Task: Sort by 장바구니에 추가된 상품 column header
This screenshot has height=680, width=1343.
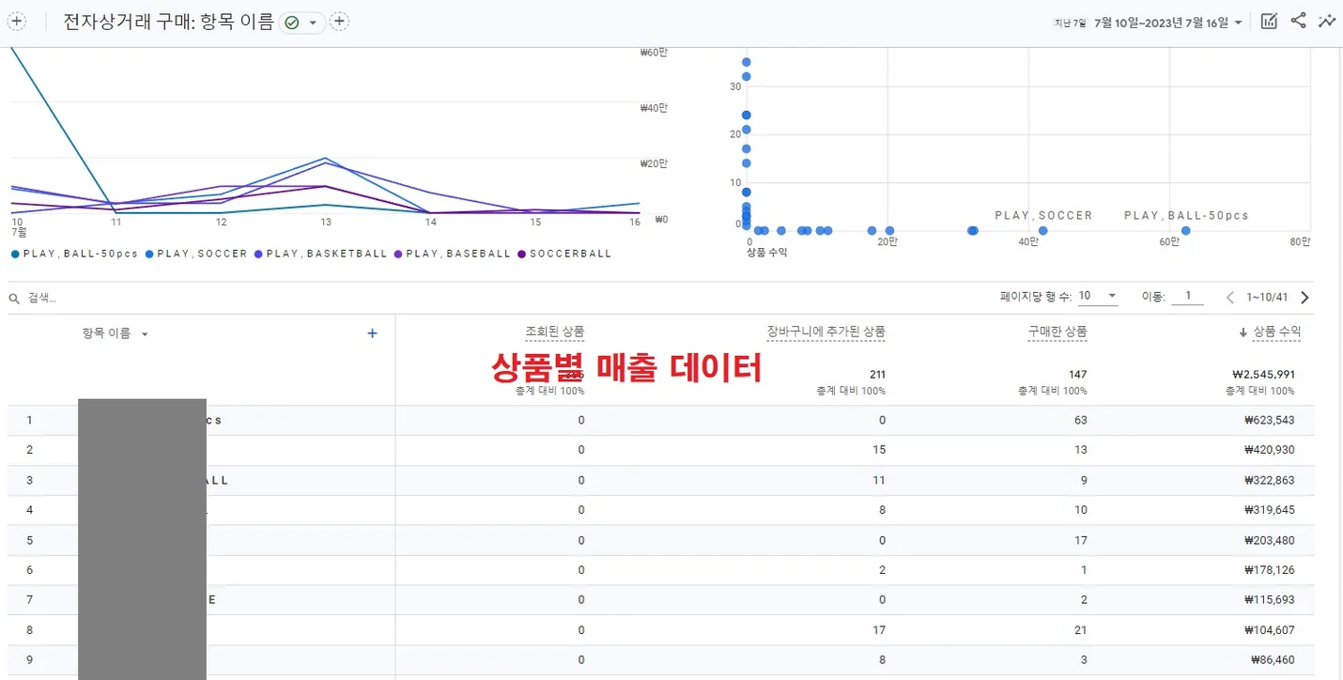Action: 826,332
